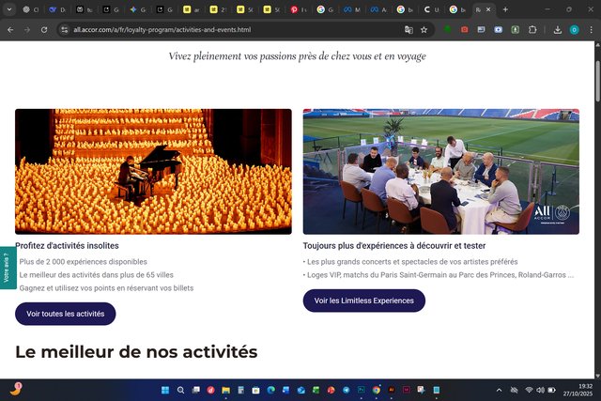Open the Chrome profile avatar

(x=574, y=29)
